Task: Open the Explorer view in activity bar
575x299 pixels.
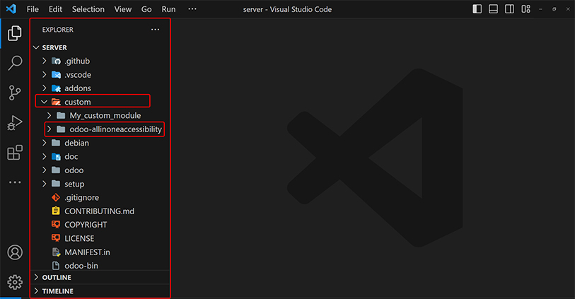Action: point(15,33)
